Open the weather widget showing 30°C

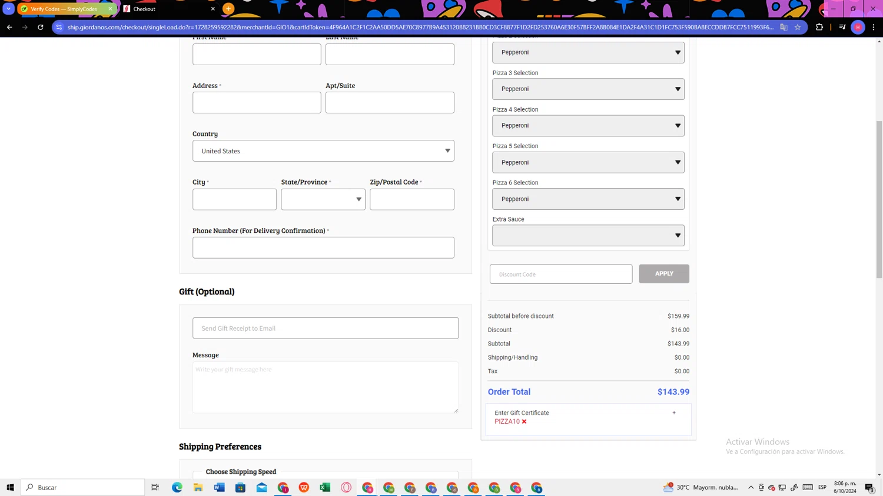(701, 487)
